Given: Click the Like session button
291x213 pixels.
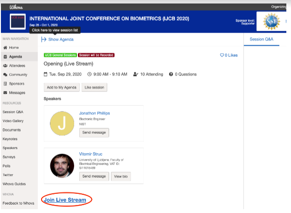Looking at the screenshot, I should point(94,87).
